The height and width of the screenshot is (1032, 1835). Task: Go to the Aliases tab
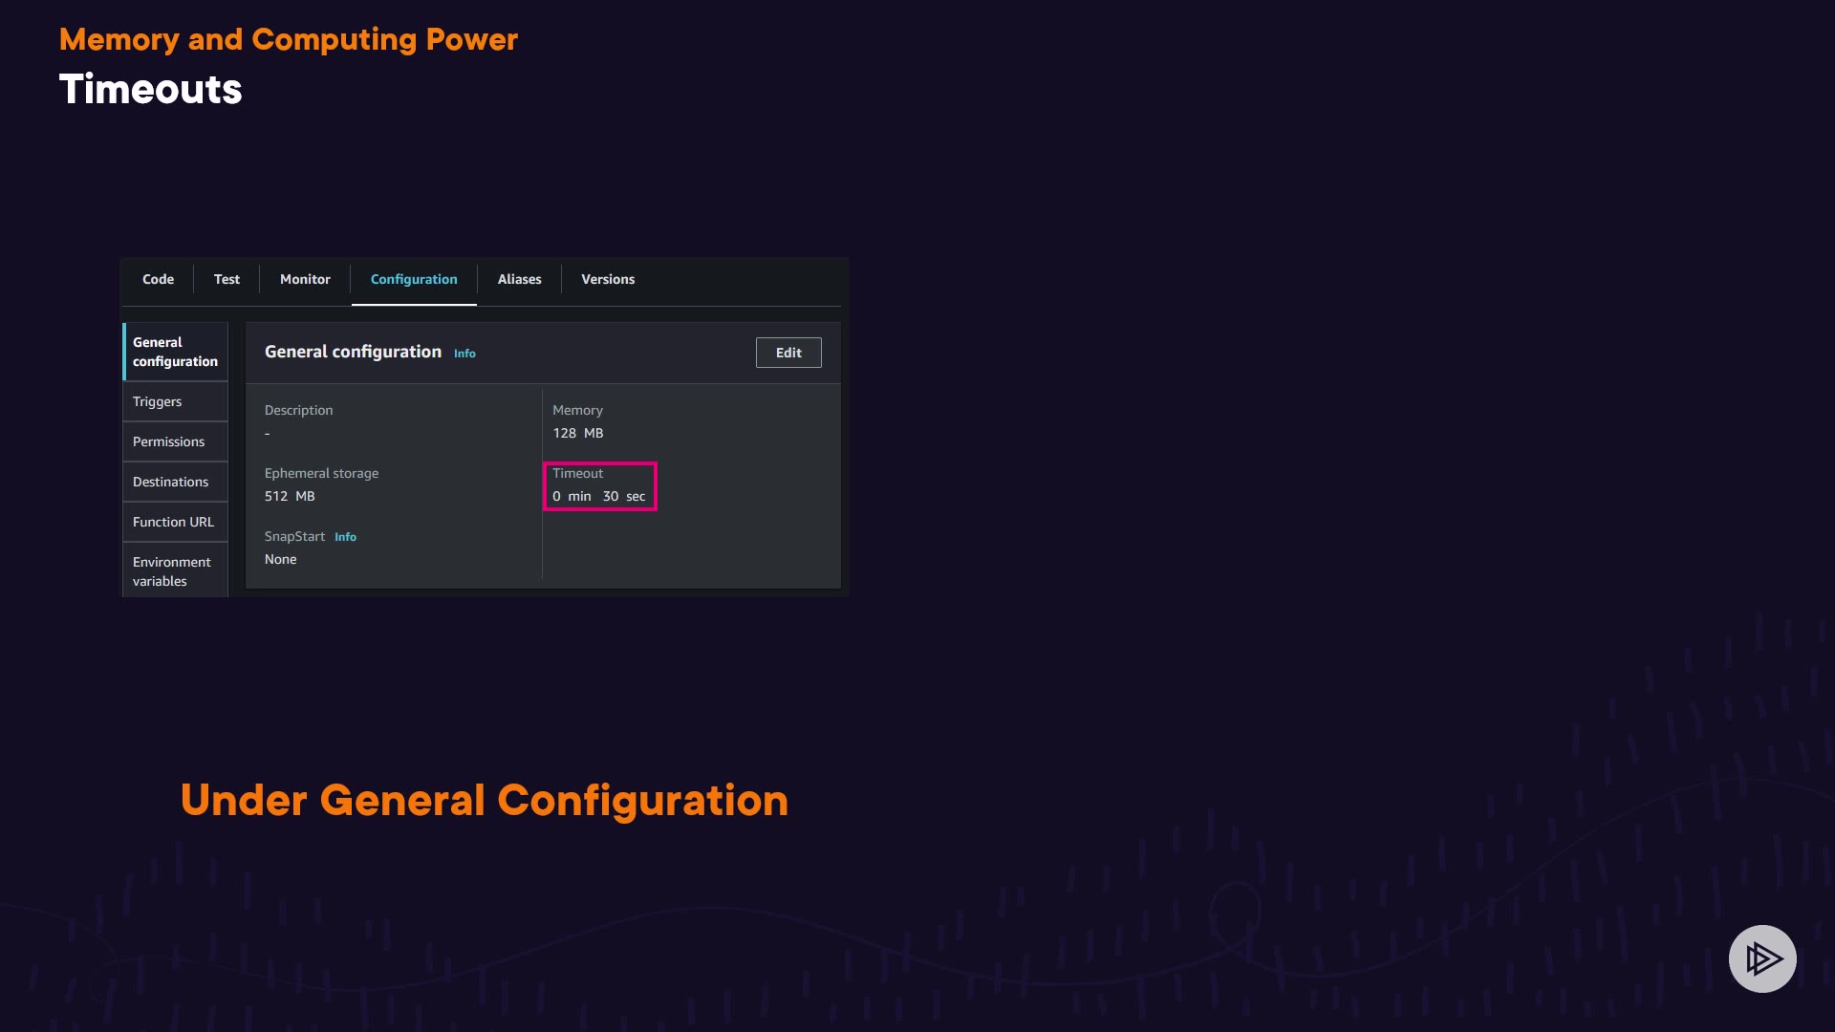pyautogui.click(x=519, y=279)
